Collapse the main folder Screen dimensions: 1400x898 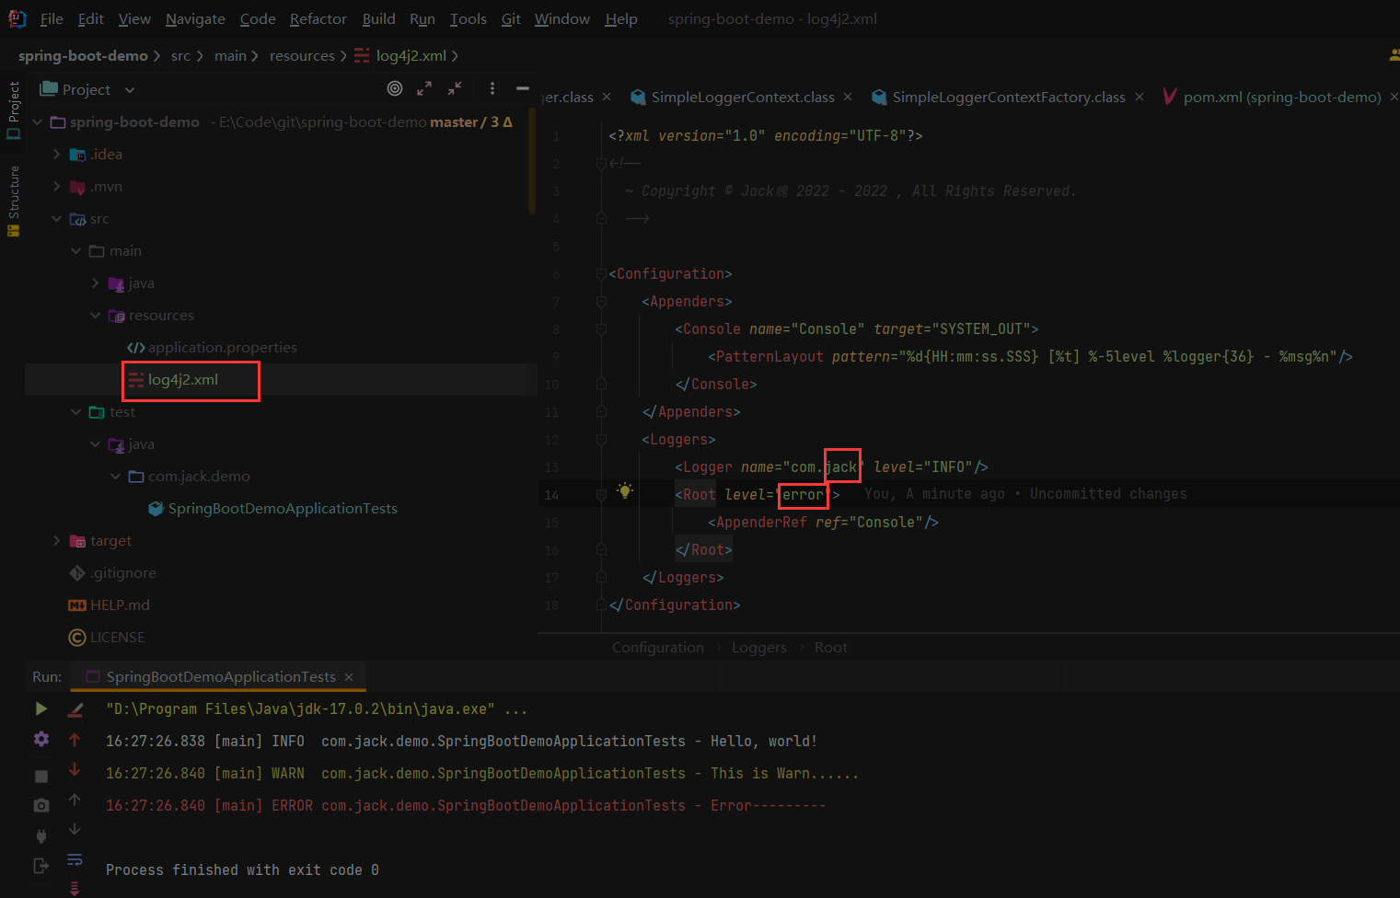tap(76, 251)
